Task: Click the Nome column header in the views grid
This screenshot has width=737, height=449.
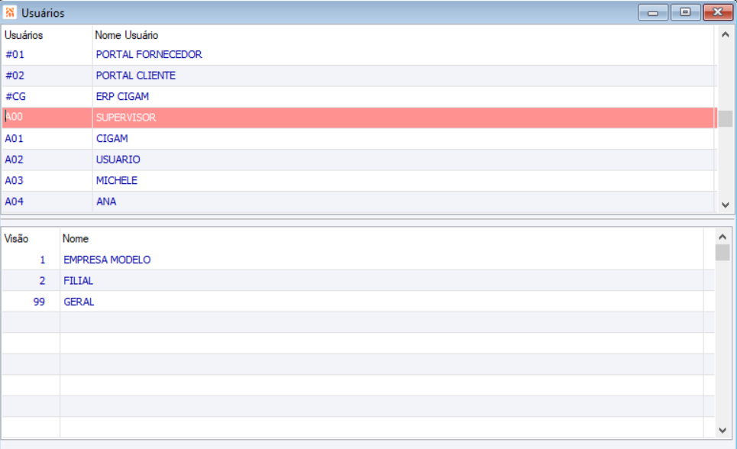Action: (x=75, y=239)
